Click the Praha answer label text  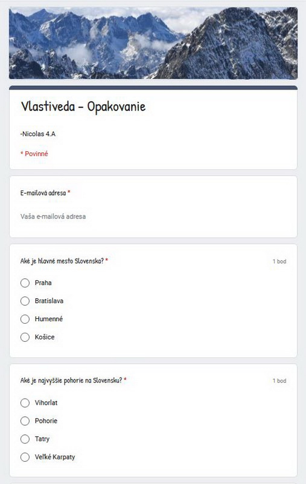coord(43,283)
